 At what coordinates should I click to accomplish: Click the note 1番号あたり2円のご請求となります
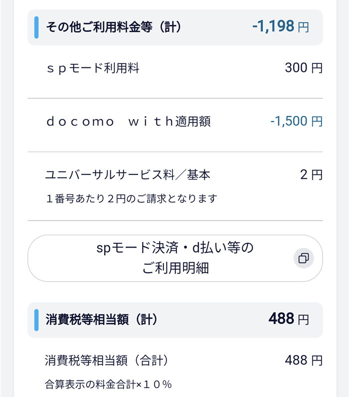[x=131, y=199]
